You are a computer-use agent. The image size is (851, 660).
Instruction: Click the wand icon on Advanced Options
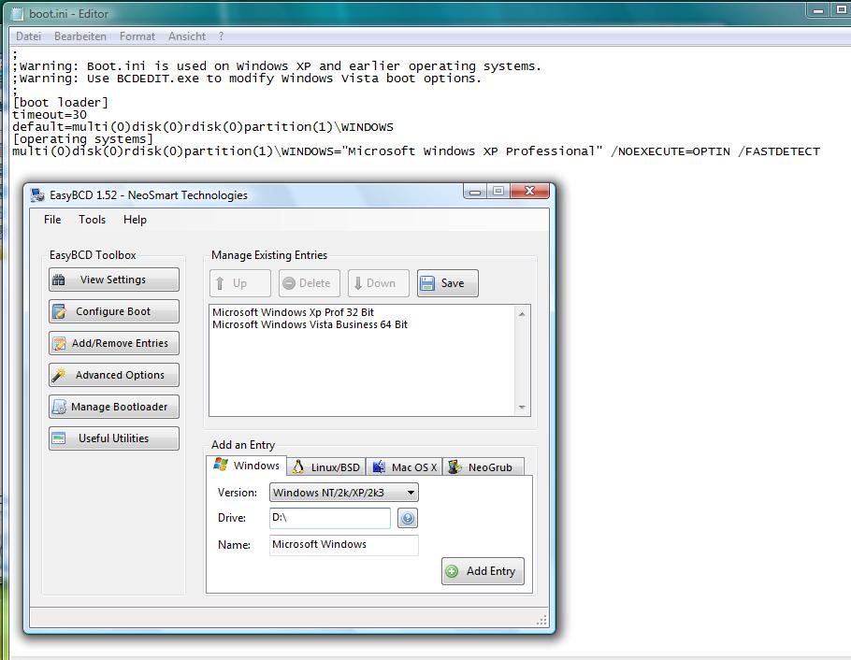click(59, 375)
